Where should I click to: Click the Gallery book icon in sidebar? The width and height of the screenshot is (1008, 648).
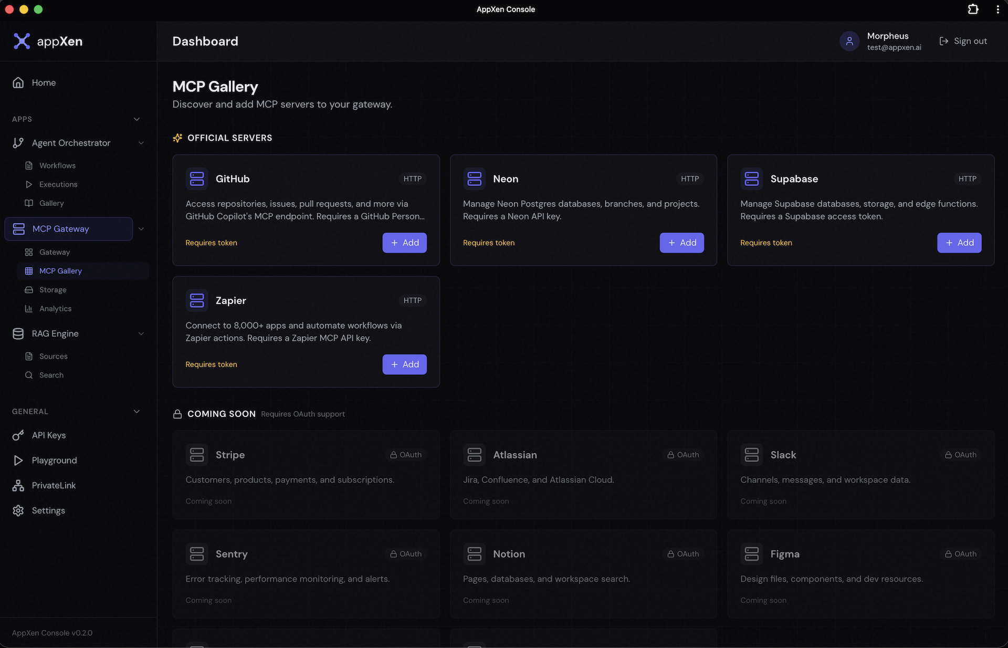click(29, 203)
